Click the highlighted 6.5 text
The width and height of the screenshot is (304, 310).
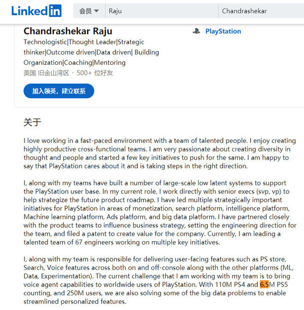[x=264, y=284]
